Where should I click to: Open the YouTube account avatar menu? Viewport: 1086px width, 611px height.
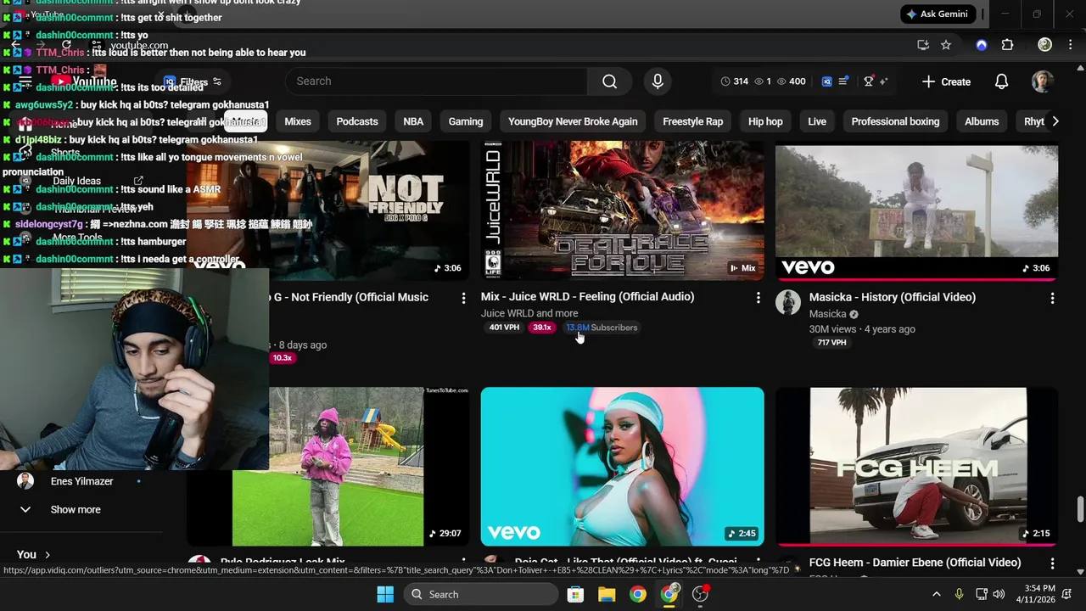1042,81
